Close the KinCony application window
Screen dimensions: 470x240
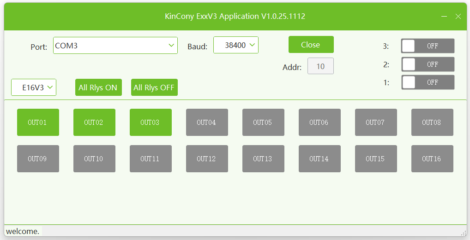(x=458, y=17)
